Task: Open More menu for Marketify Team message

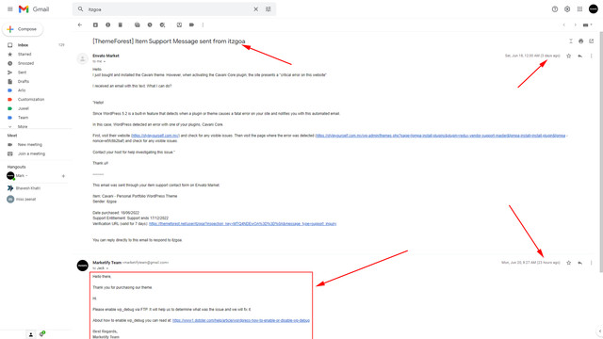Action: [591, 263]
